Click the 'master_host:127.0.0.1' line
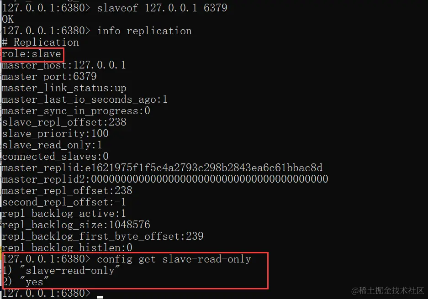 [64, 65]
